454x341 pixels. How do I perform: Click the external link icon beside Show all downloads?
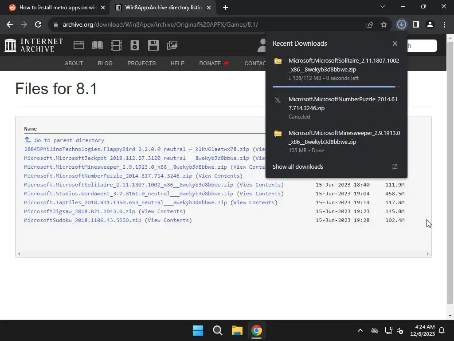[395, 167]
